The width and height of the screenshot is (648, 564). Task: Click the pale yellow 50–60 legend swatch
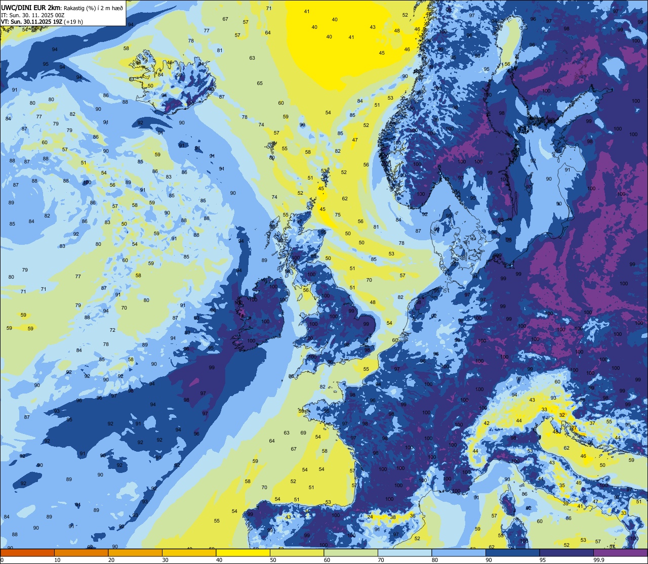click(297, 552)
